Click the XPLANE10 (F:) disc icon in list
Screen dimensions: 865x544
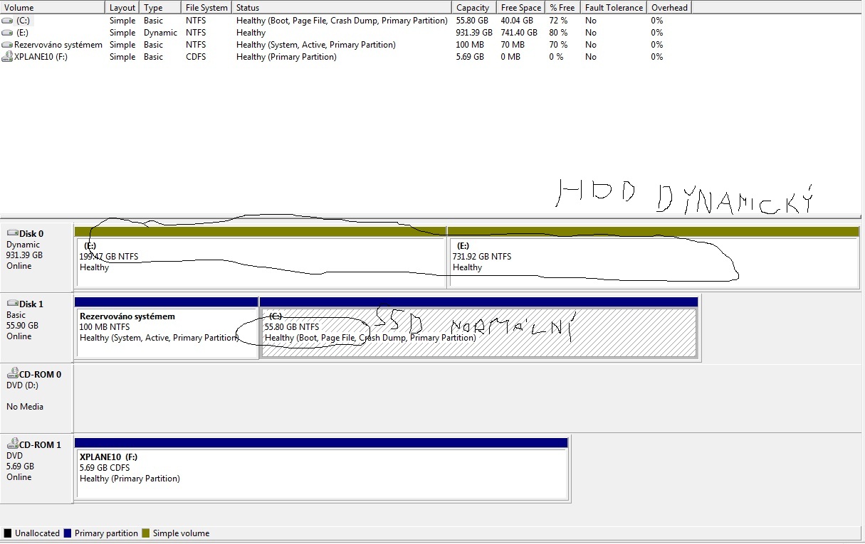tap(7, 57)
